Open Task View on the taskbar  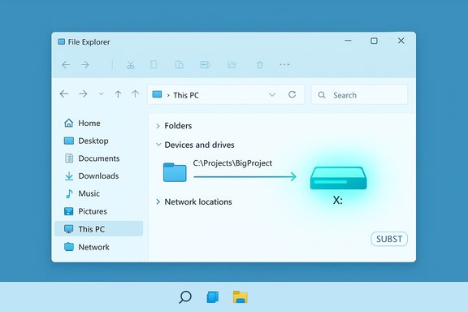(x=213, y=297)
